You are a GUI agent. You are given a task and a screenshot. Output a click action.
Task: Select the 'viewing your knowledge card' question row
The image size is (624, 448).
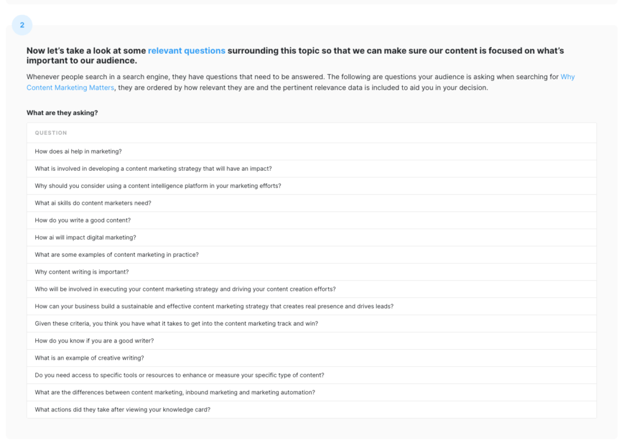coord(122,410)
